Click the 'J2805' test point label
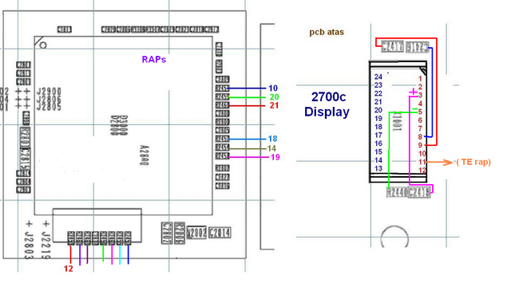 [x=49, y=107]
